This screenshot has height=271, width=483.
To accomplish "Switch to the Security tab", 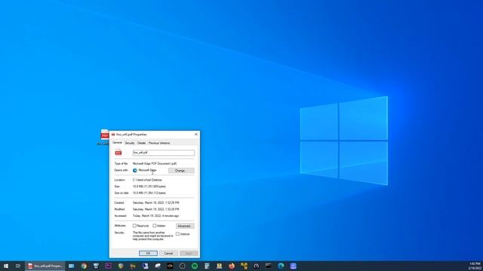I will pos(130,143).
